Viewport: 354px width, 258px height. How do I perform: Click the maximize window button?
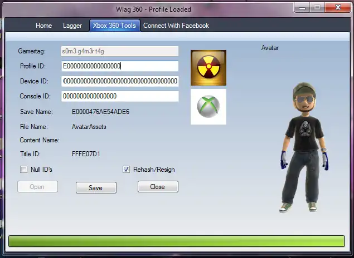tap(317, 8)
